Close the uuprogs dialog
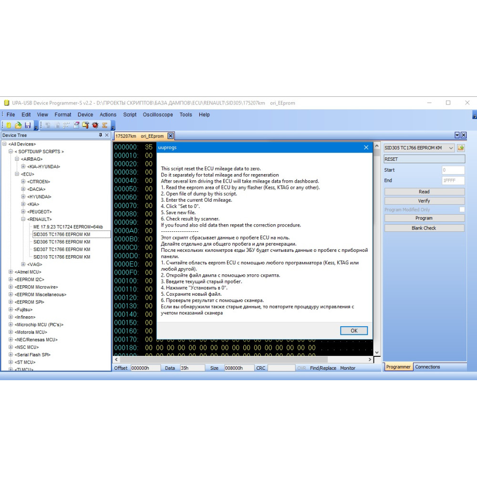Viewport: 477px width, 477px height. [x=366, y=147]
